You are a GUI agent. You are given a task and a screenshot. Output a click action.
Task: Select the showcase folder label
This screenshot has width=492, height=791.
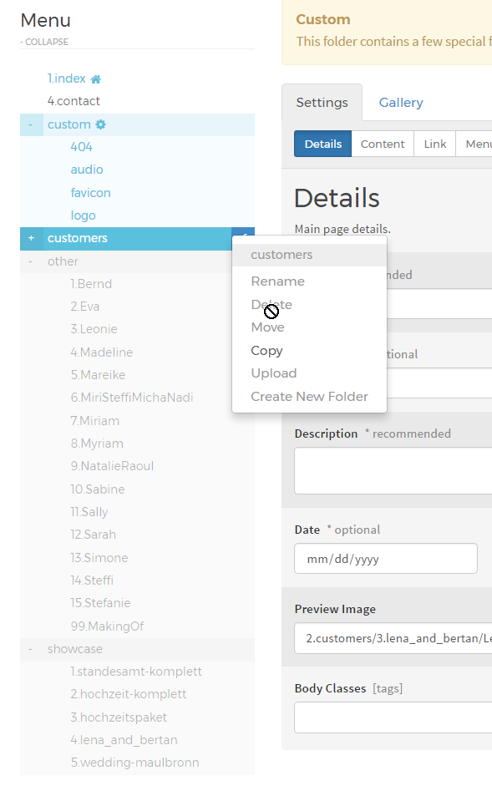75,649
